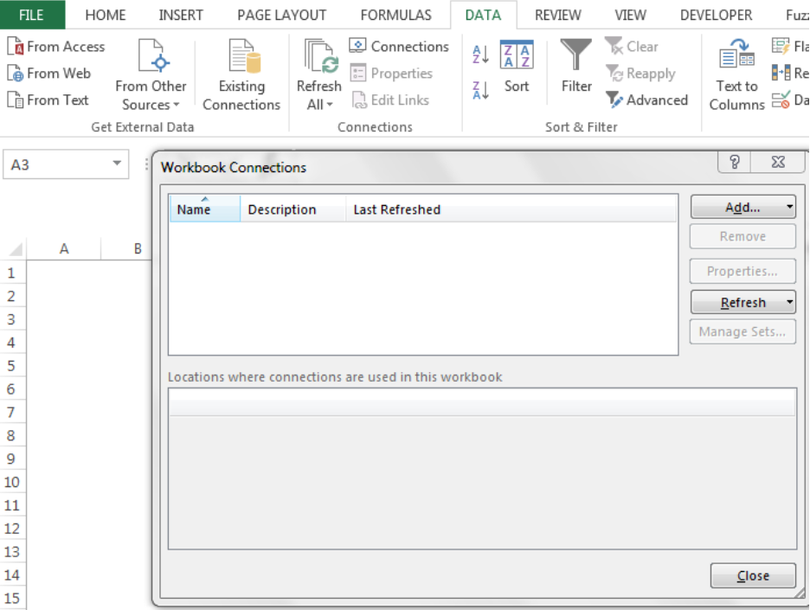
Task: Open Existing Connections
Action: 241,75
